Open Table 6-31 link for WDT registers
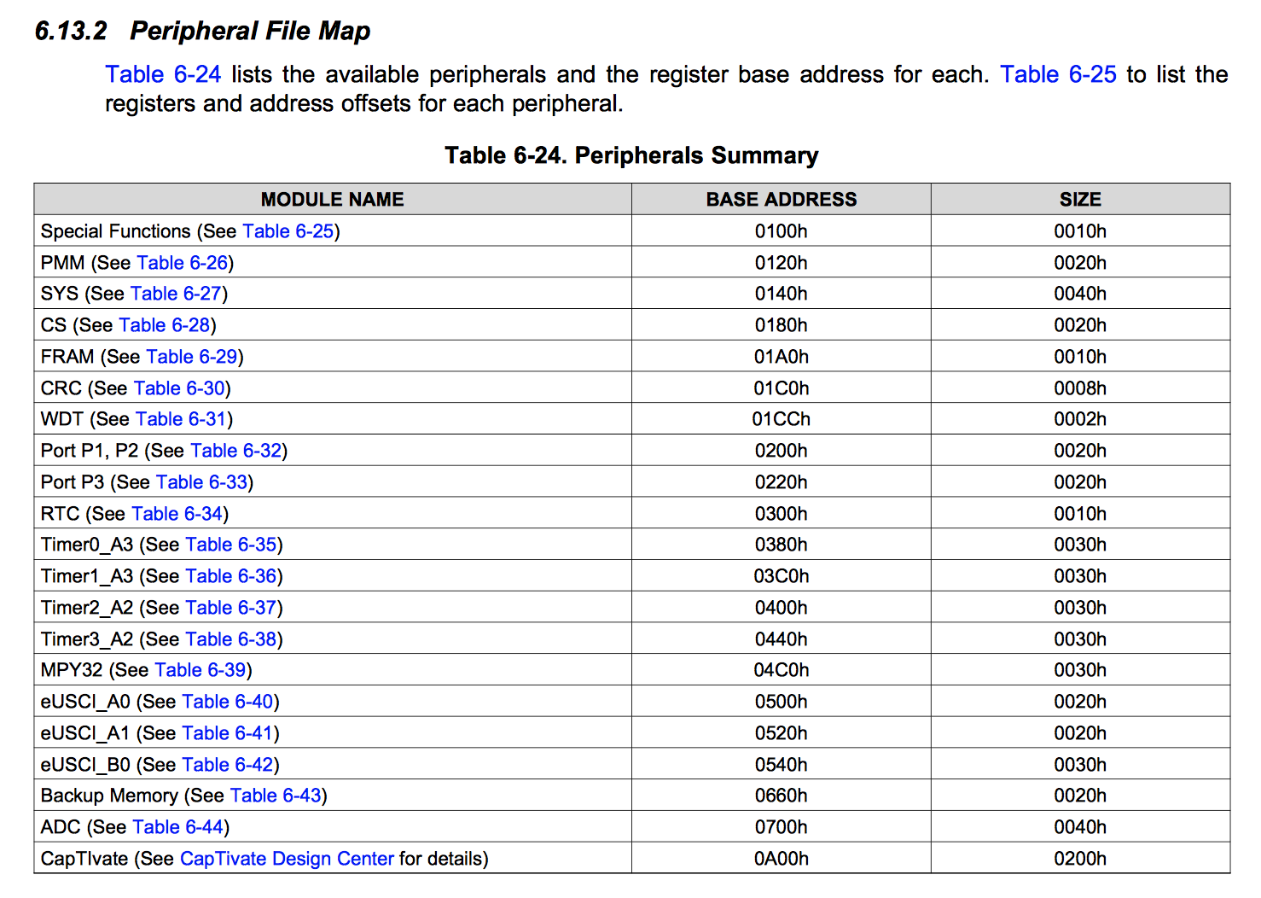The image size is (1261, 898). [x=181, y=418]
